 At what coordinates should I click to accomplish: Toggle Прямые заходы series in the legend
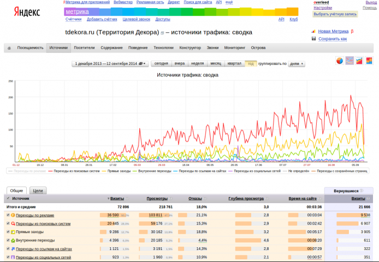tap(116, 171)
